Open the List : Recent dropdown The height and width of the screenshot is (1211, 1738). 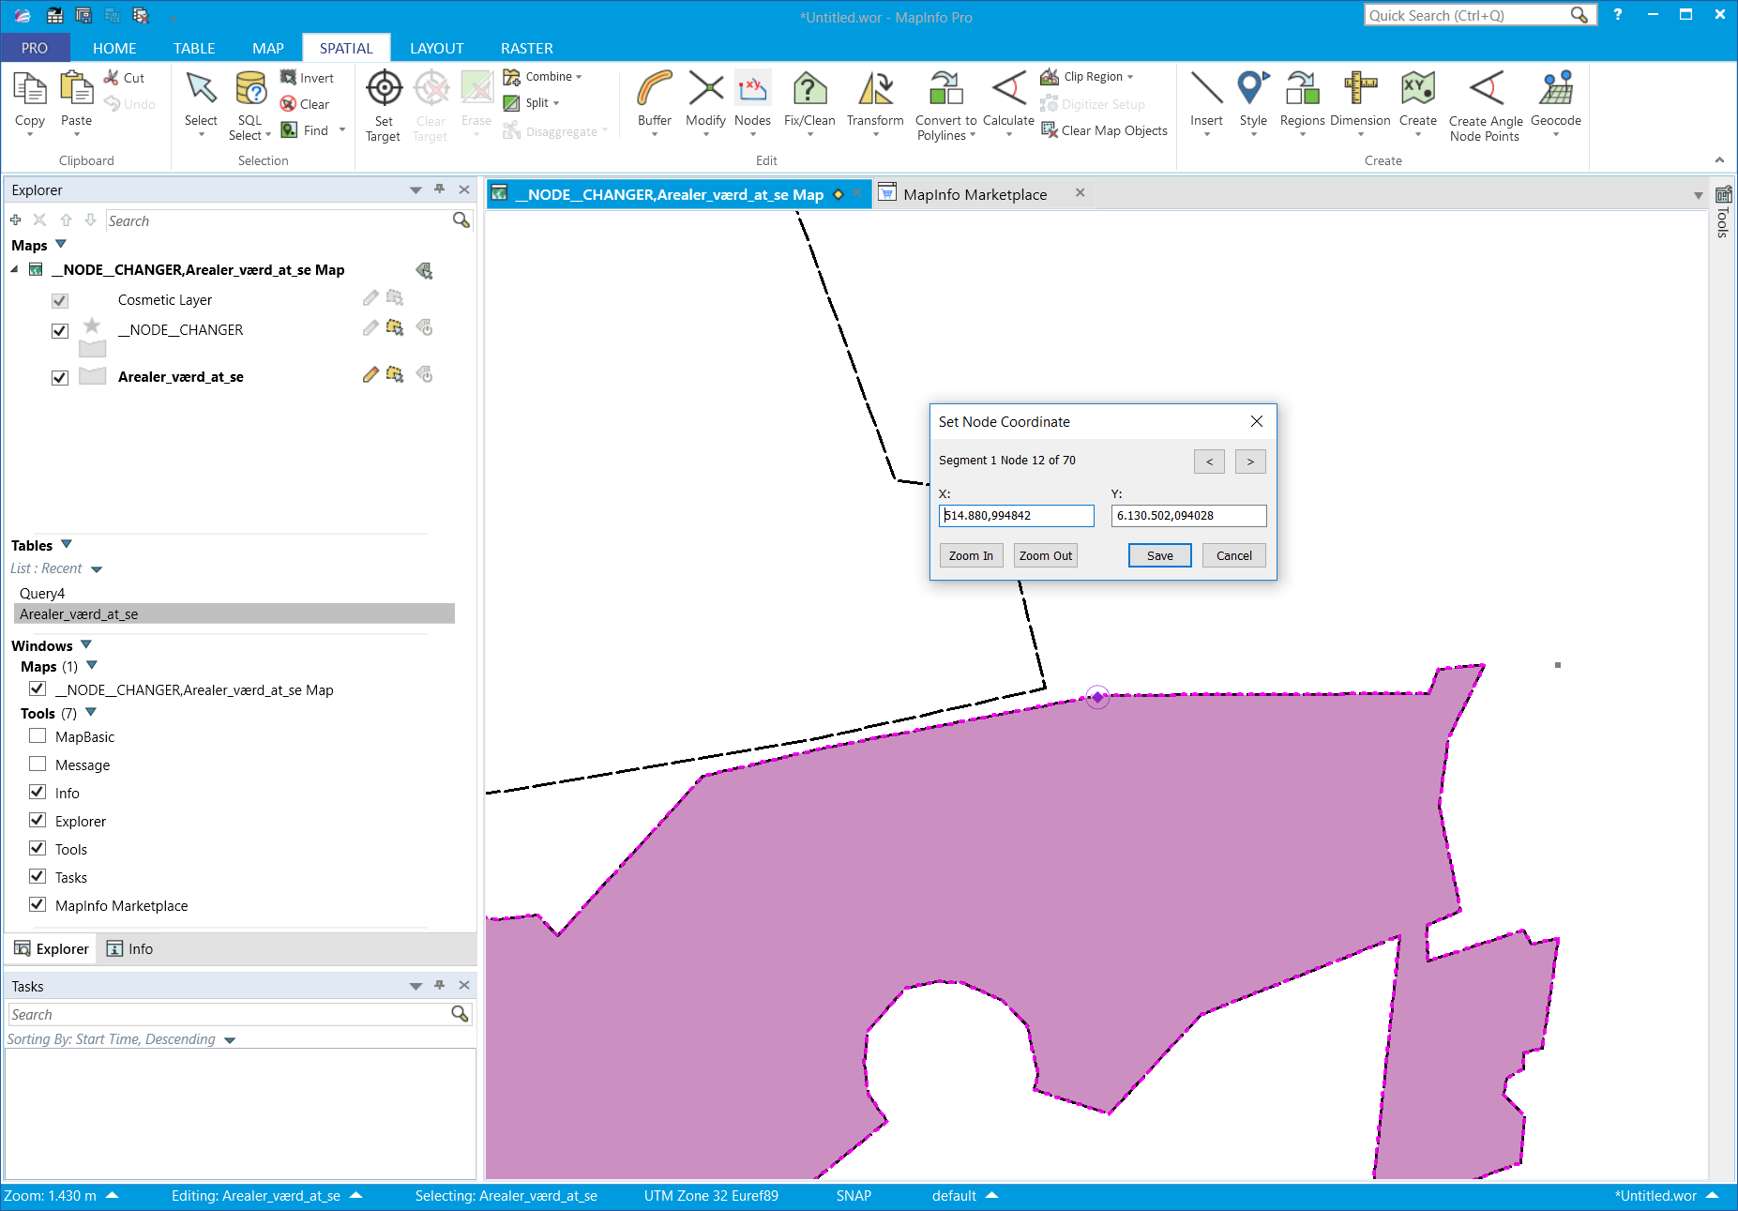pos(97,569)
